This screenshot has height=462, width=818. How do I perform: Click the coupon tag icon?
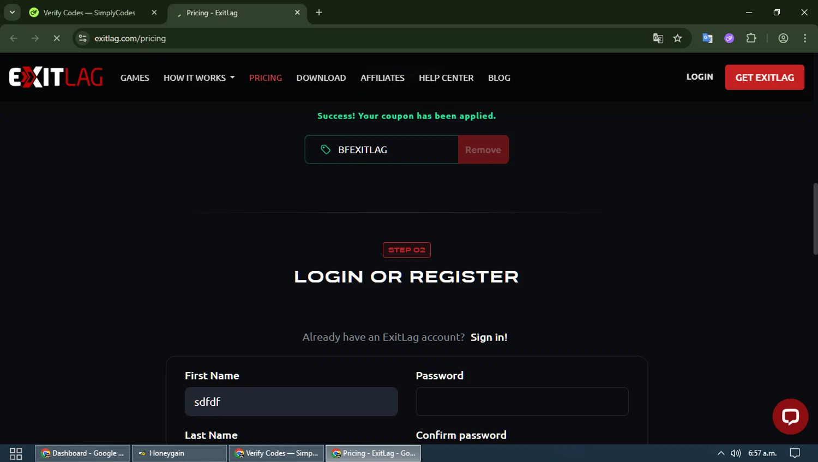(x=326, y=149)
